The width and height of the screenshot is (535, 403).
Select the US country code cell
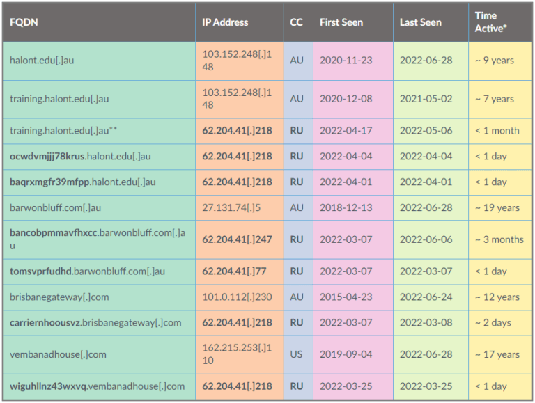pyautogui.click(x=297, y=354)
